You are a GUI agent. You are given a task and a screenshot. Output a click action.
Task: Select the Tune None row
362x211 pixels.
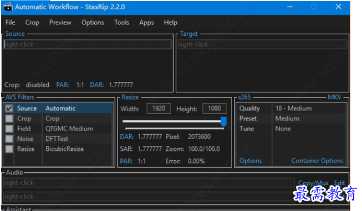[x=292, y=129]
